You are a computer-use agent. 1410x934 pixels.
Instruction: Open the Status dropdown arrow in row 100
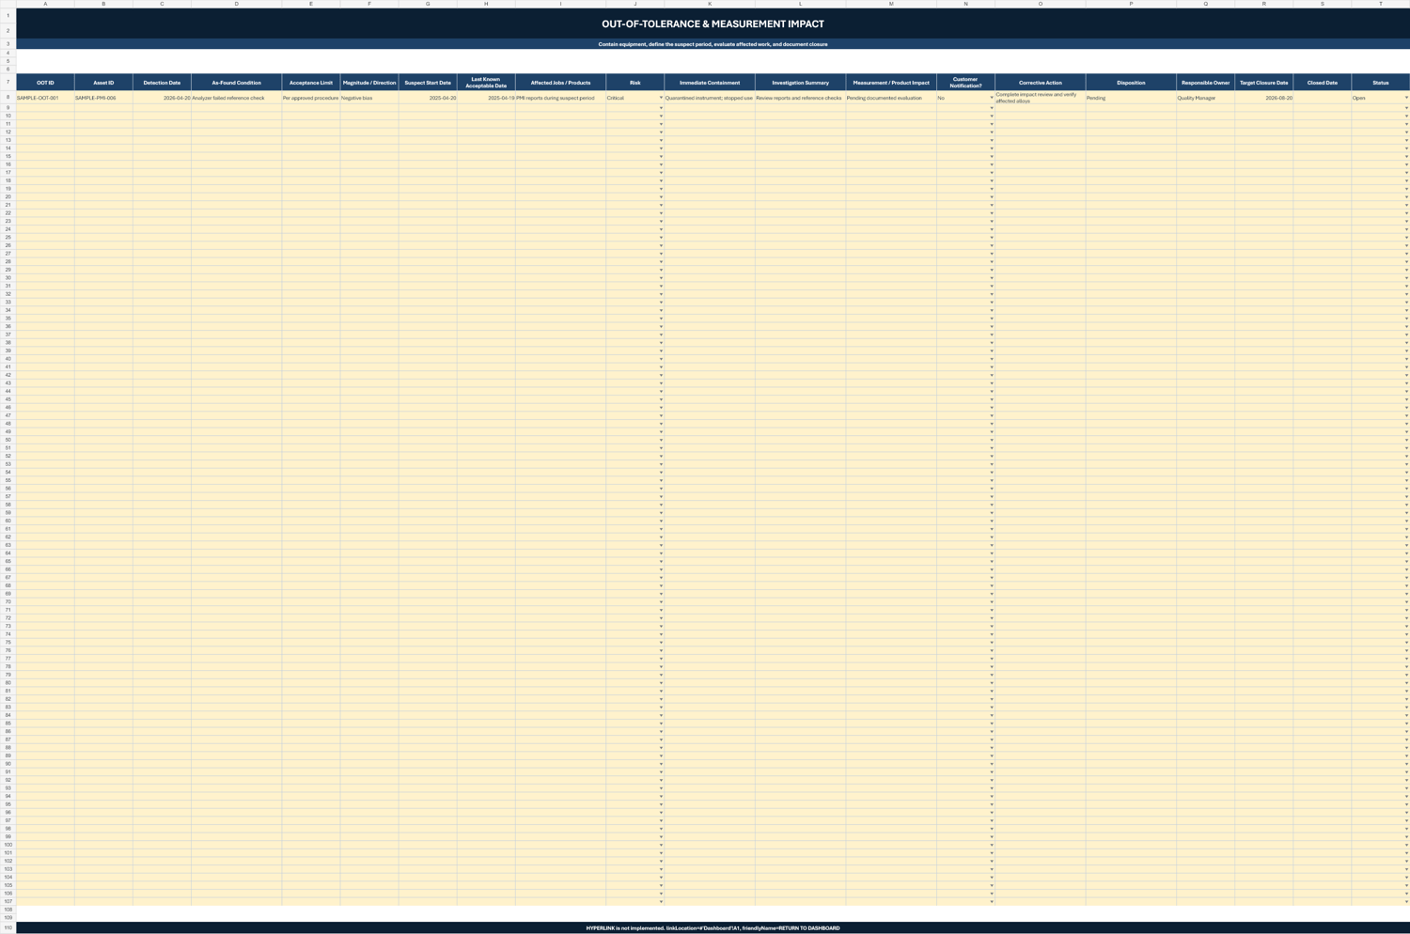1406,845
